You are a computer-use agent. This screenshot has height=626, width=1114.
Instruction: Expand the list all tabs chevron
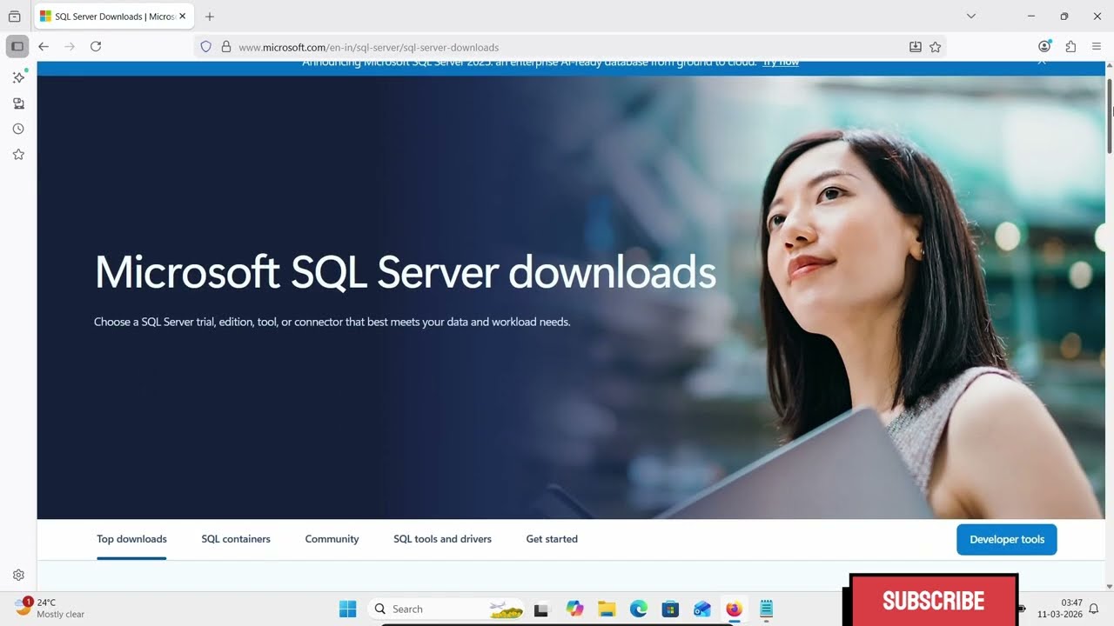[971, 16]
